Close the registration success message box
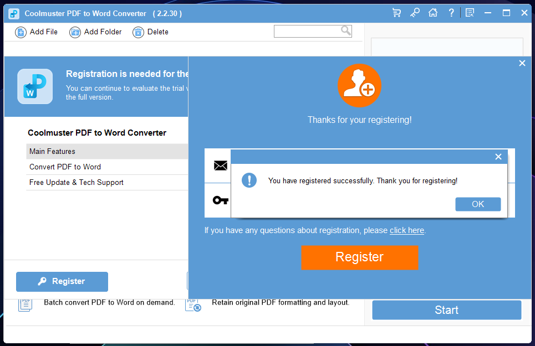The width and height of the screenshot is (535, 346). click(x=498, y=157)
